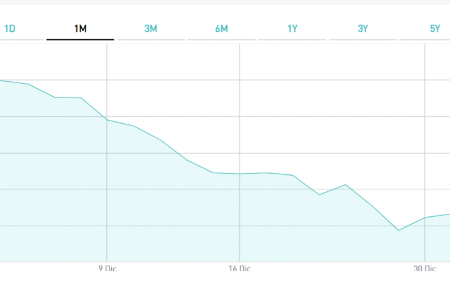Click the "16 Dic" axis date label

[239, 269]
